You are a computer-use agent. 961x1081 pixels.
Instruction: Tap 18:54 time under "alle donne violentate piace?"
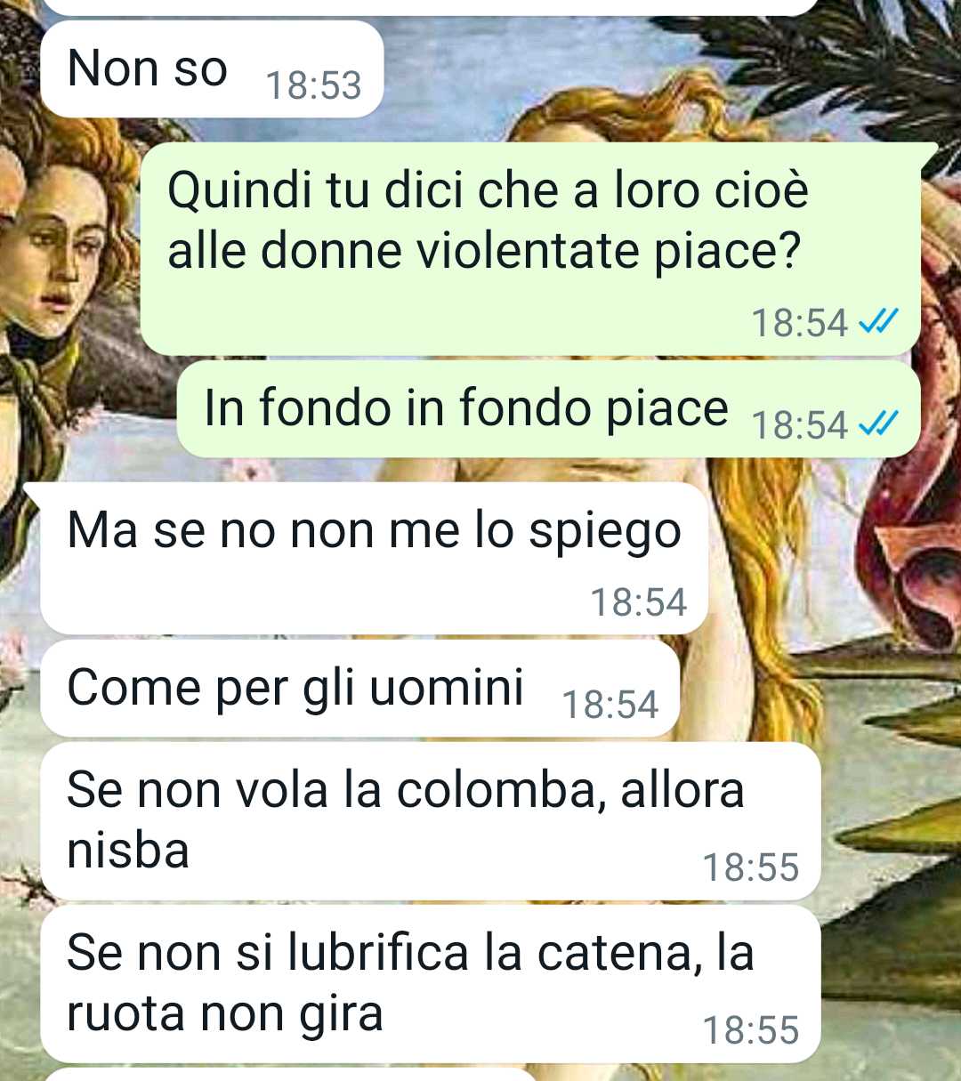click(x=800, y=322)
